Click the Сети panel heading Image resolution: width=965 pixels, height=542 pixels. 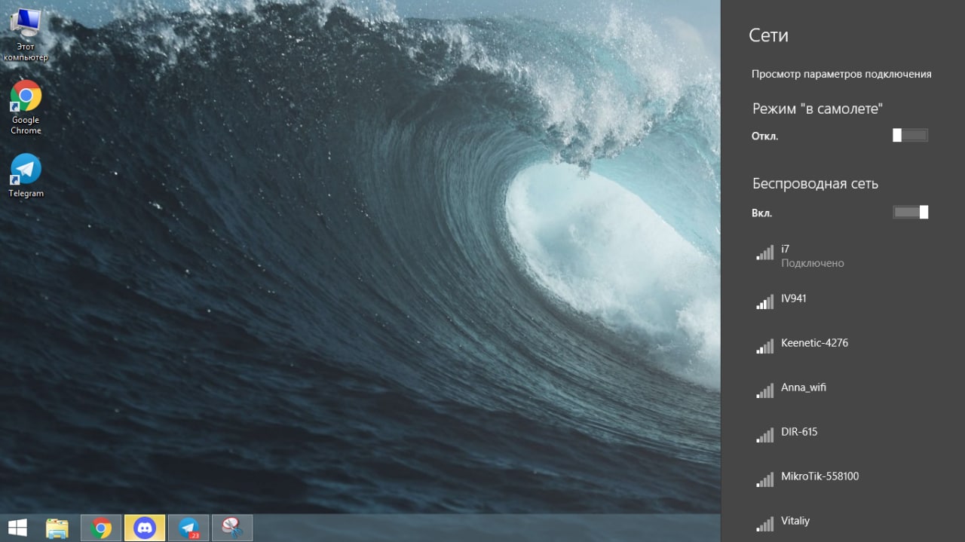[x=768, y=35]
